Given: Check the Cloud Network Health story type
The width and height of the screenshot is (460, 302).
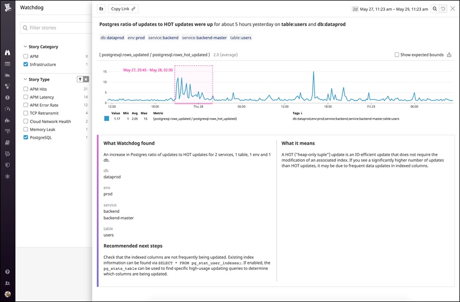Looking at the screenshot, I should [26, 121].
